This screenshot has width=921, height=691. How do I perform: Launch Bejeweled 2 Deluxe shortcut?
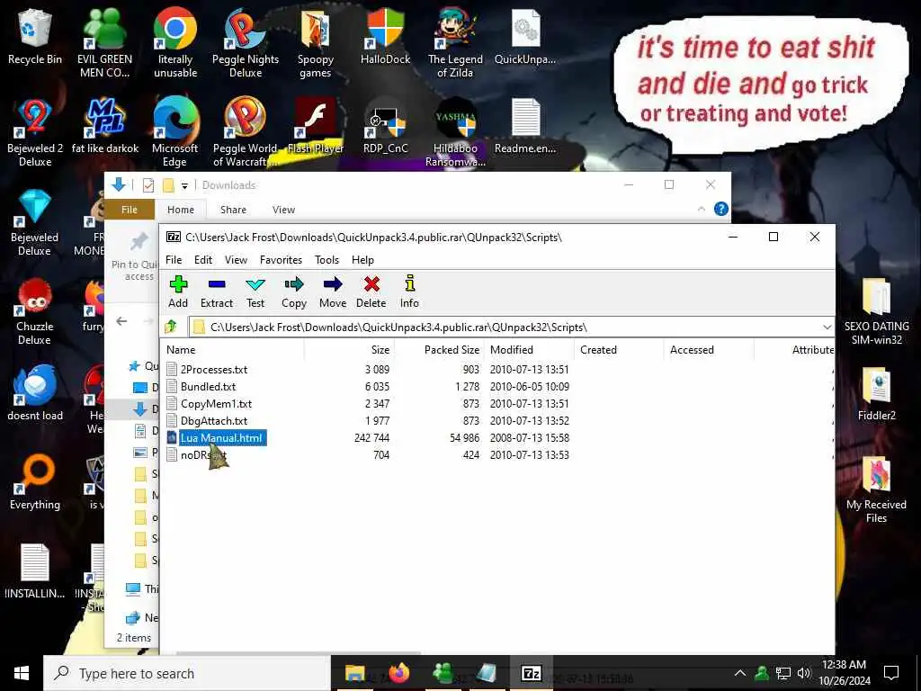[x=35, y=132]
